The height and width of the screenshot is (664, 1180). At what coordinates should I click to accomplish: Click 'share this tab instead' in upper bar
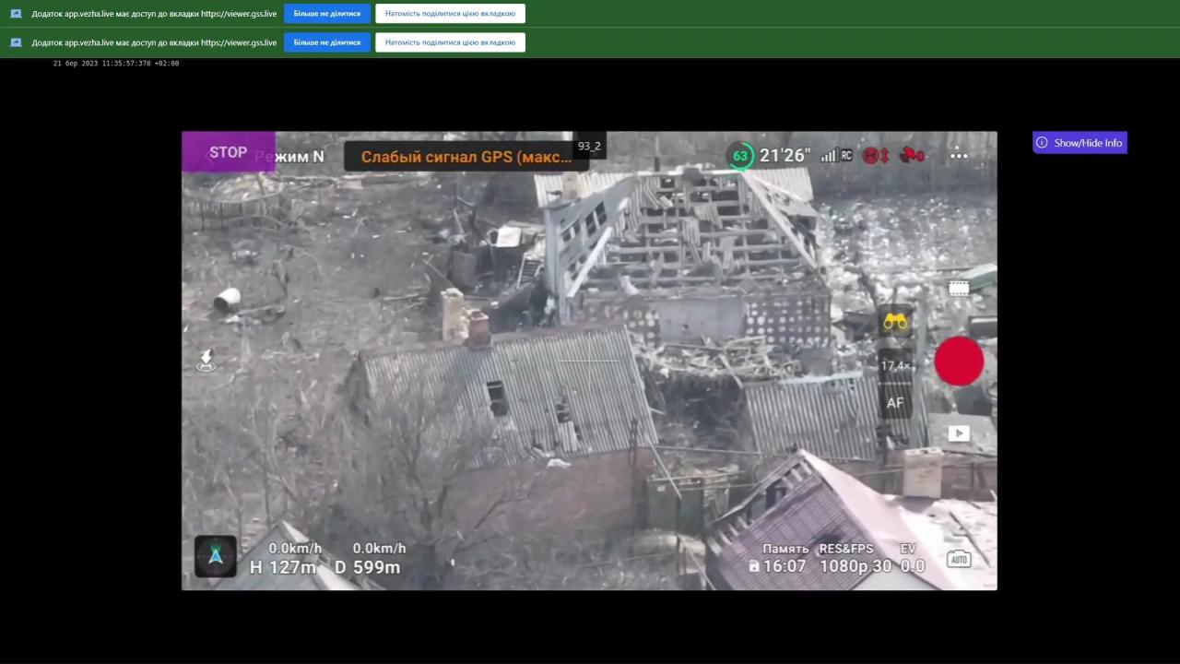click(x=450, y=14)
